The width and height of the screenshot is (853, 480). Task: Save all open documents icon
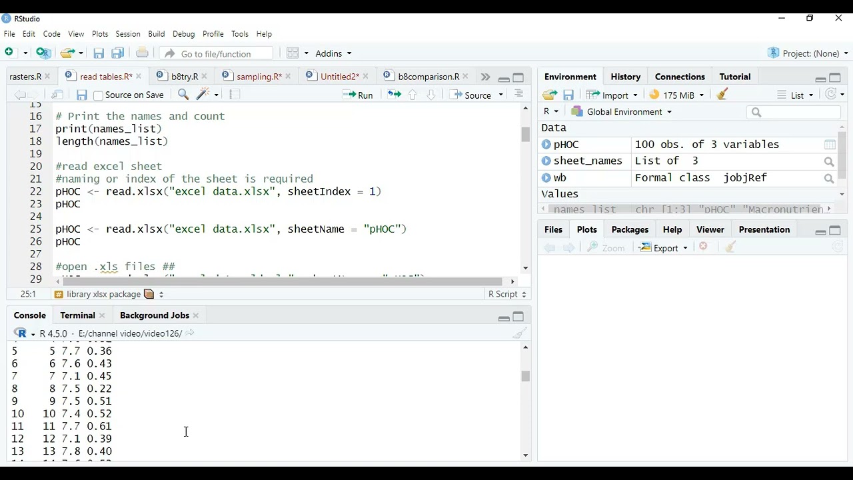(x=118, y=53)
